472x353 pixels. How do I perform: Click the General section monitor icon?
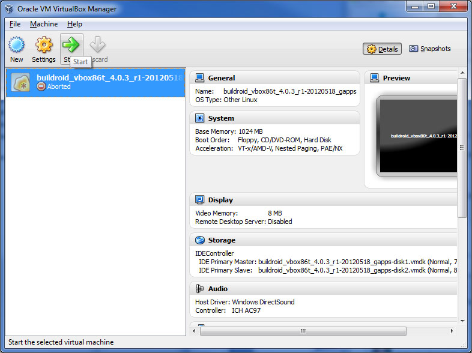(199, 78)
